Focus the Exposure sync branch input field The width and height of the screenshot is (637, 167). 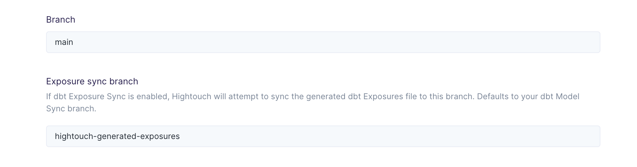(323, 136)
